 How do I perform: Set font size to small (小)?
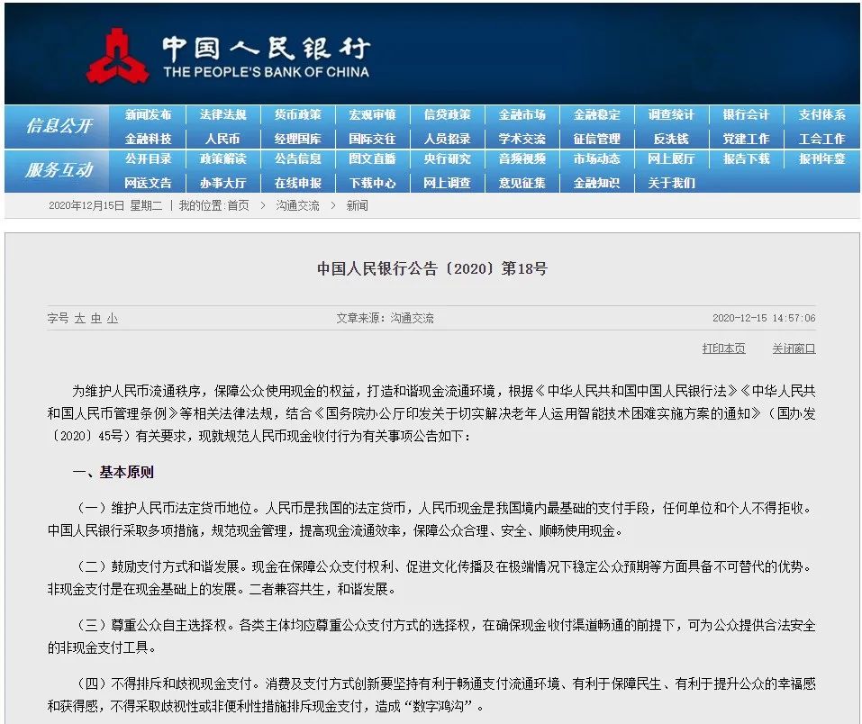click(112, 319)
